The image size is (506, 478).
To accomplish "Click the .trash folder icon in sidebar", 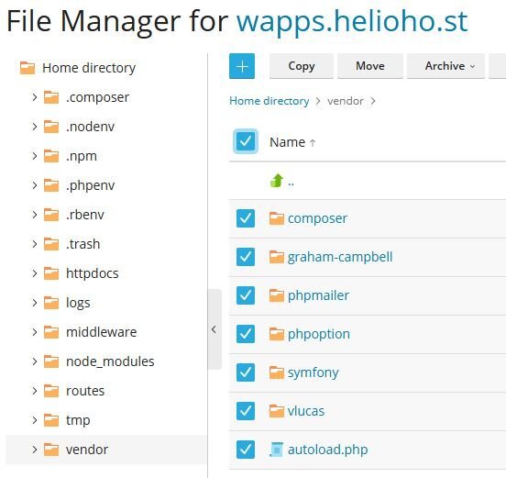I will [x=51, y=244].
